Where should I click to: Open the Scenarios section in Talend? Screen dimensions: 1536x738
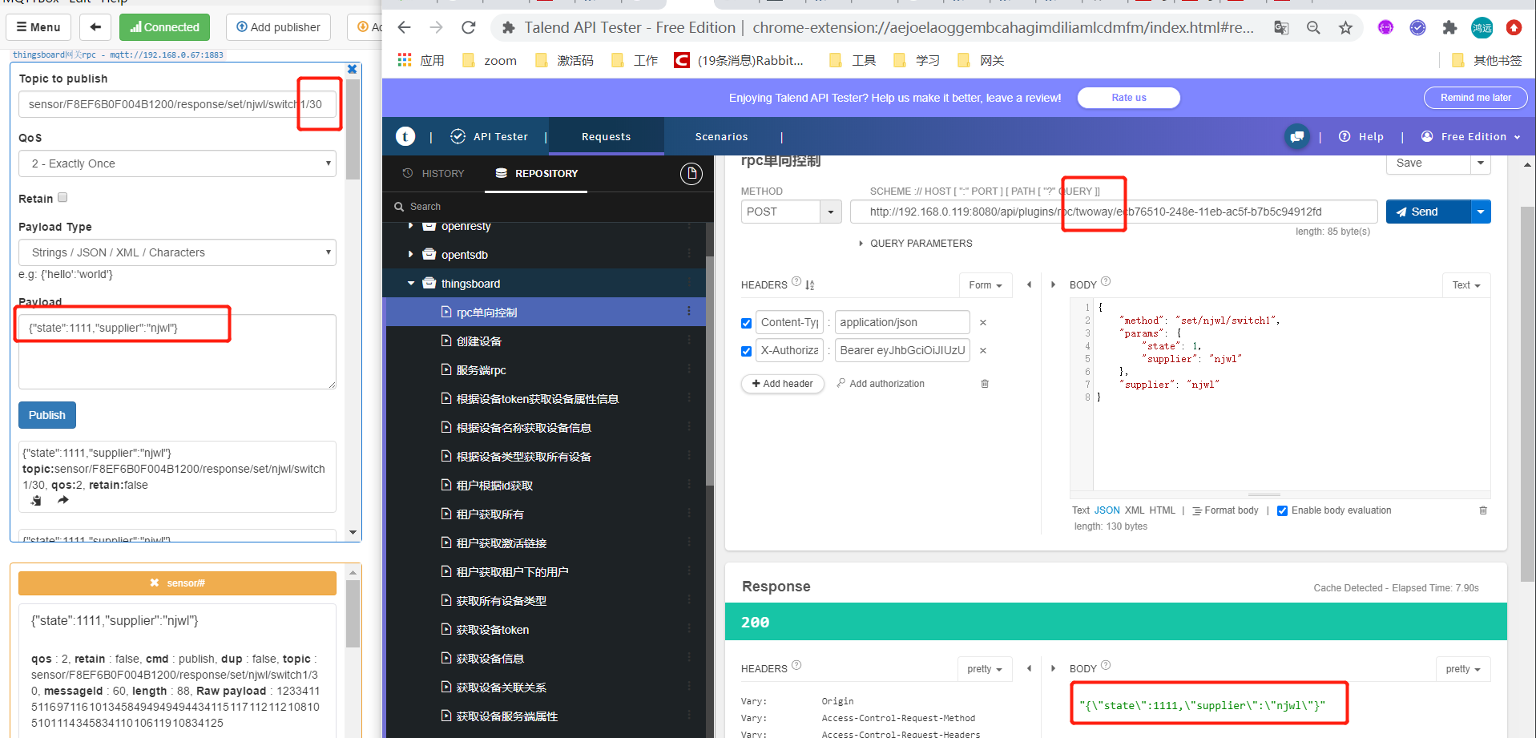[721, 136]
